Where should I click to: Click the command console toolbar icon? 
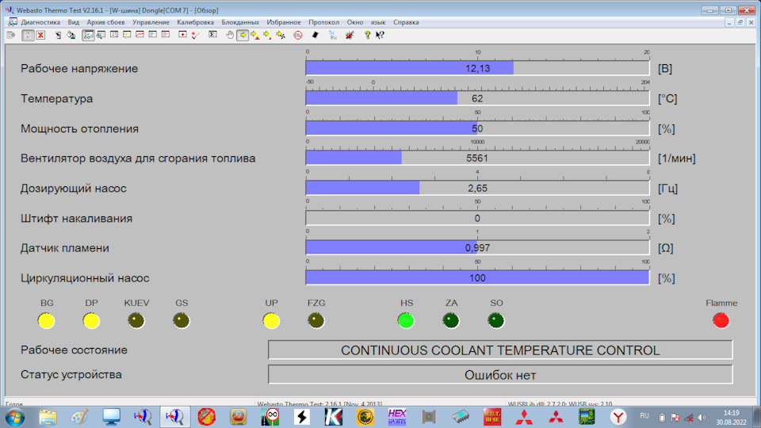click(x=212, y=35)
